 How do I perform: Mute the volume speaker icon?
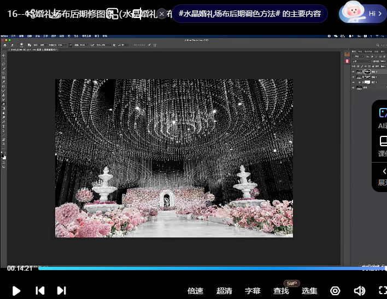click(359, 291)
